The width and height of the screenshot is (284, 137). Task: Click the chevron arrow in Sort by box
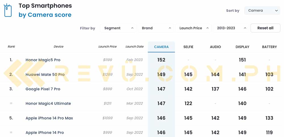pos(276,11)
